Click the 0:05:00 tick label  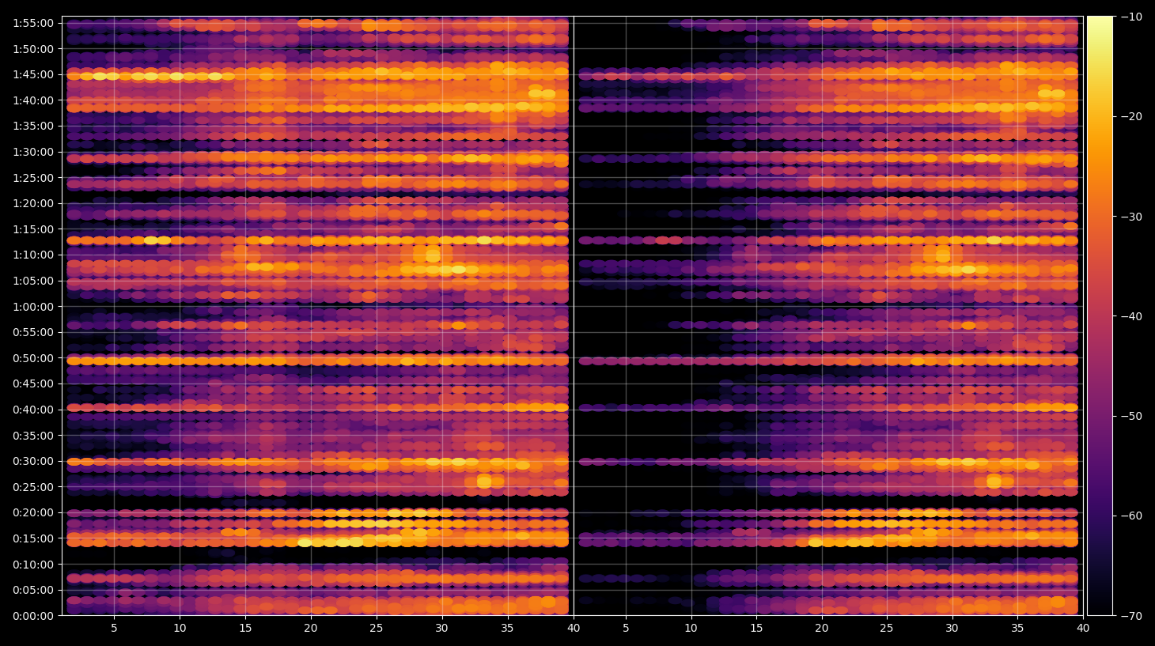point(33,590)
